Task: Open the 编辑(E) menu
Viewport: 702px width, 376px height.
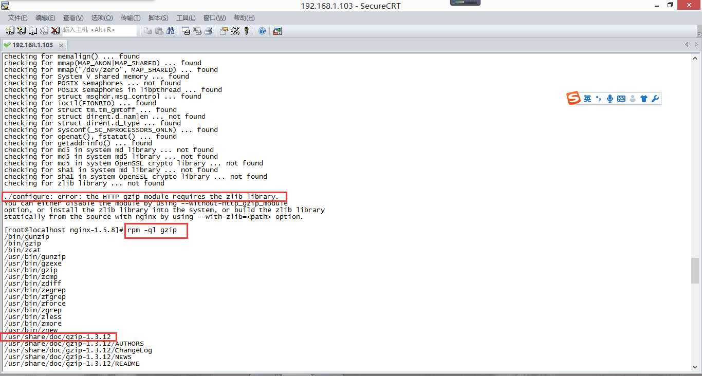Action: (45, 18)
